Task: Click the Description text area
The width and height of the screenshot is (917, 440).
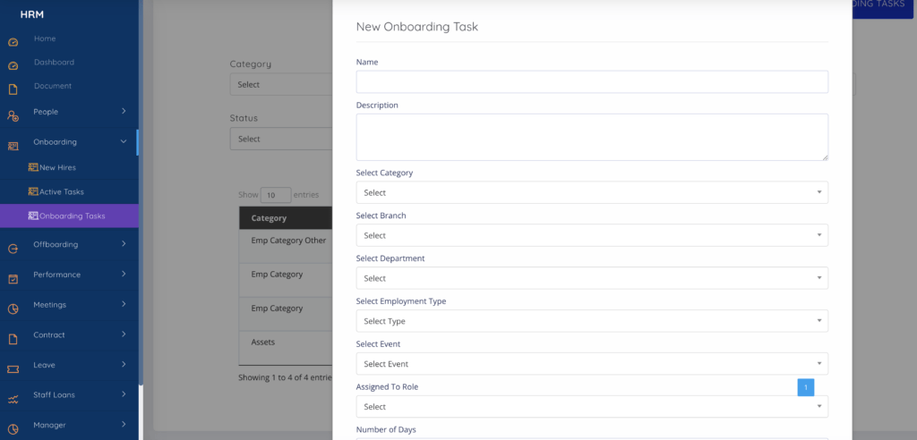Action: (x=592, y=138)
